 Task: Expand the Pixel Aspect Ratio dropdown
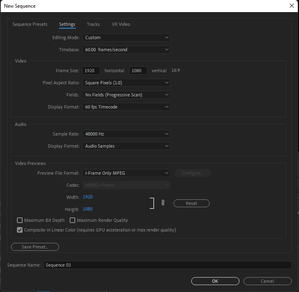(x=126, y=83)
